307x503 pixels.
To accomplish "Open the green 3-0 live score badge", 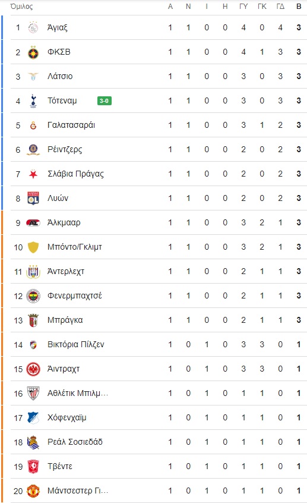I will pos(105,100).
